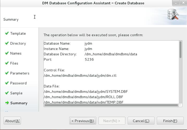
Task: Open the Password step label
Action: [x=18, y=83]
